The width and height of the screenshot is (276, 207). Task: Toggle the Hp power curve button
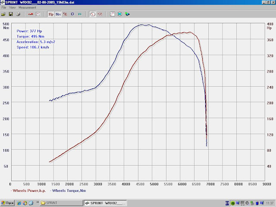click(51, 14)
